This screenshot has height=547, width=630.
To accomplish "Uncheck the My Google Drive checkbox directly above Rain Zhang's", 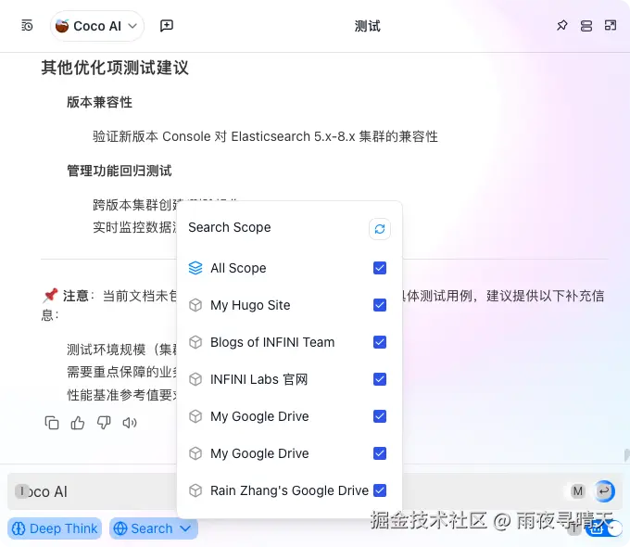I will pyautogui.click(x=380, y=453).
